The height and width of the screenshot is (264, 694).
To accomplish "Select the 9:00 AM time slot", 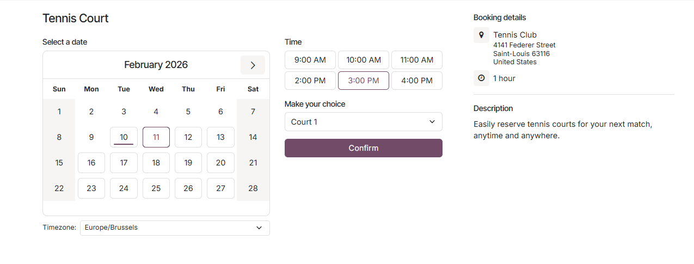I will (310, 60).
